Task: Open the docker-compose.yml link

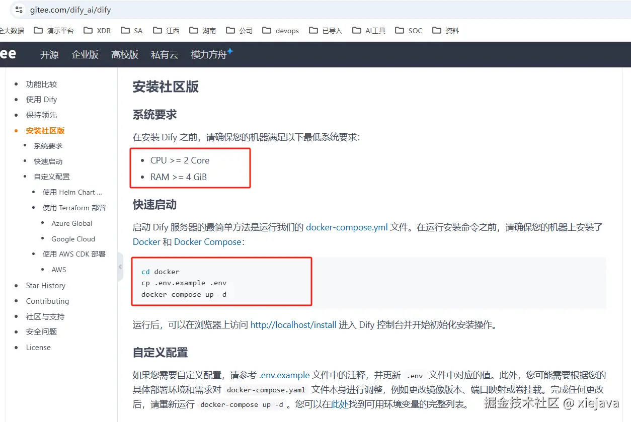Action: [x=347, y=227]
